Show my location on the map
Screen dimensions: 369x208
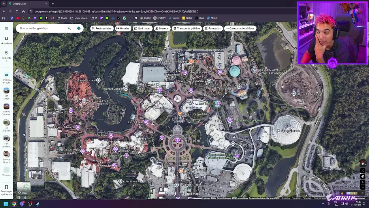click(x=363, y=176)
